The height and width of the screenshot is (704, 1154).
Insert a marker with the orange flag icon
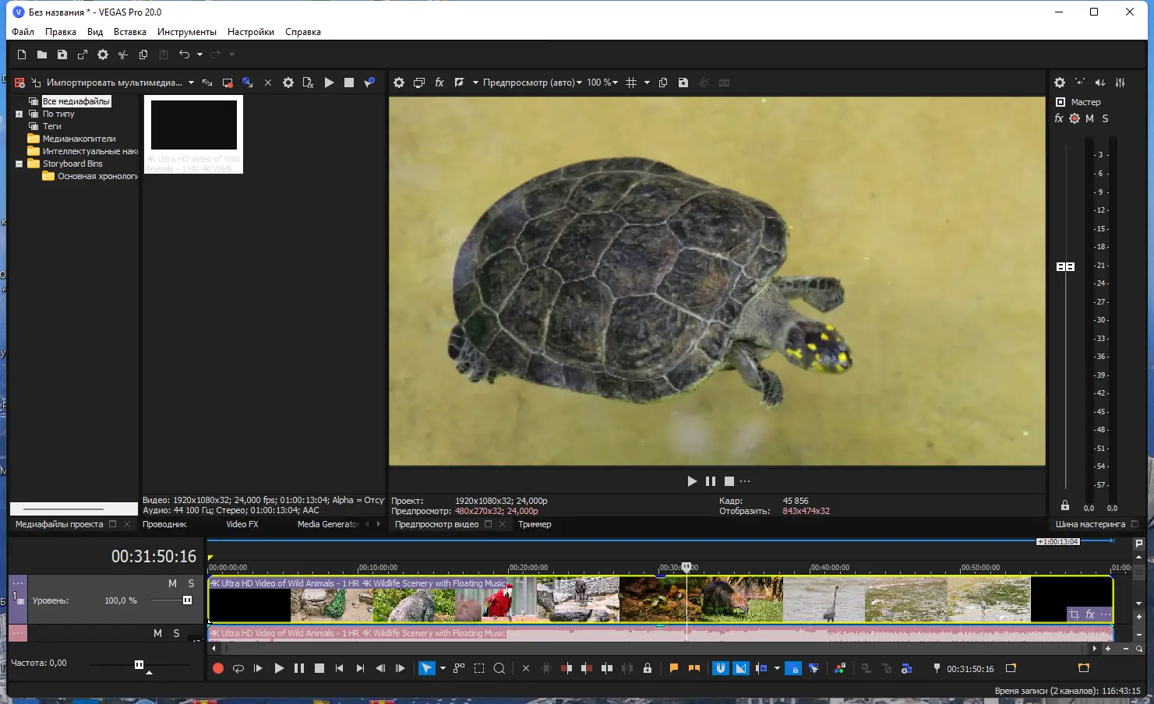(674, 668)
